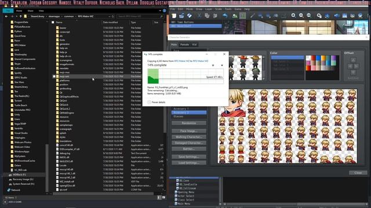
Task: Pause the file copy operation
Action: point(213,65)
